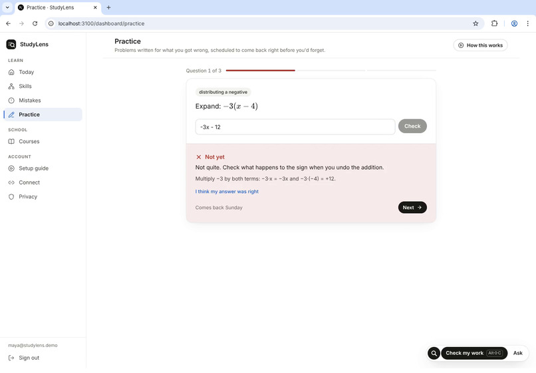The height and width of the screenshot is (373, 536).
Task: Click the magnifier icon near Check my work
Action: point(434,353)
